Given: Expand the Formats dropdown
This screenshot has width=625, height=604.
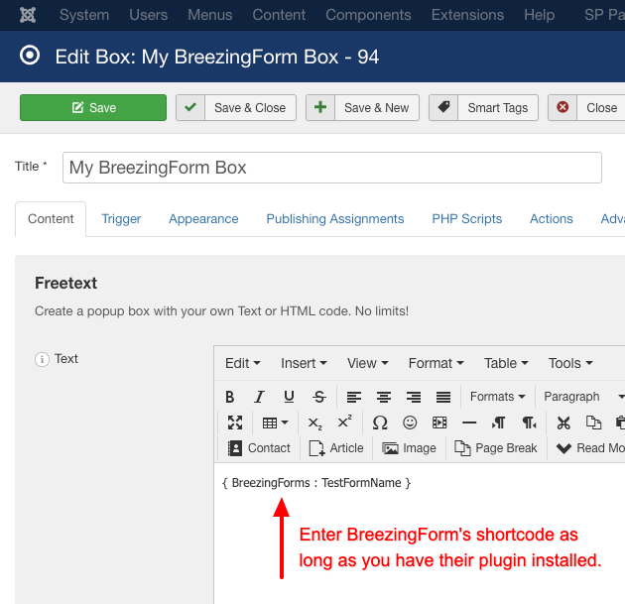Looking at the screenshot, I should point(498,397).
